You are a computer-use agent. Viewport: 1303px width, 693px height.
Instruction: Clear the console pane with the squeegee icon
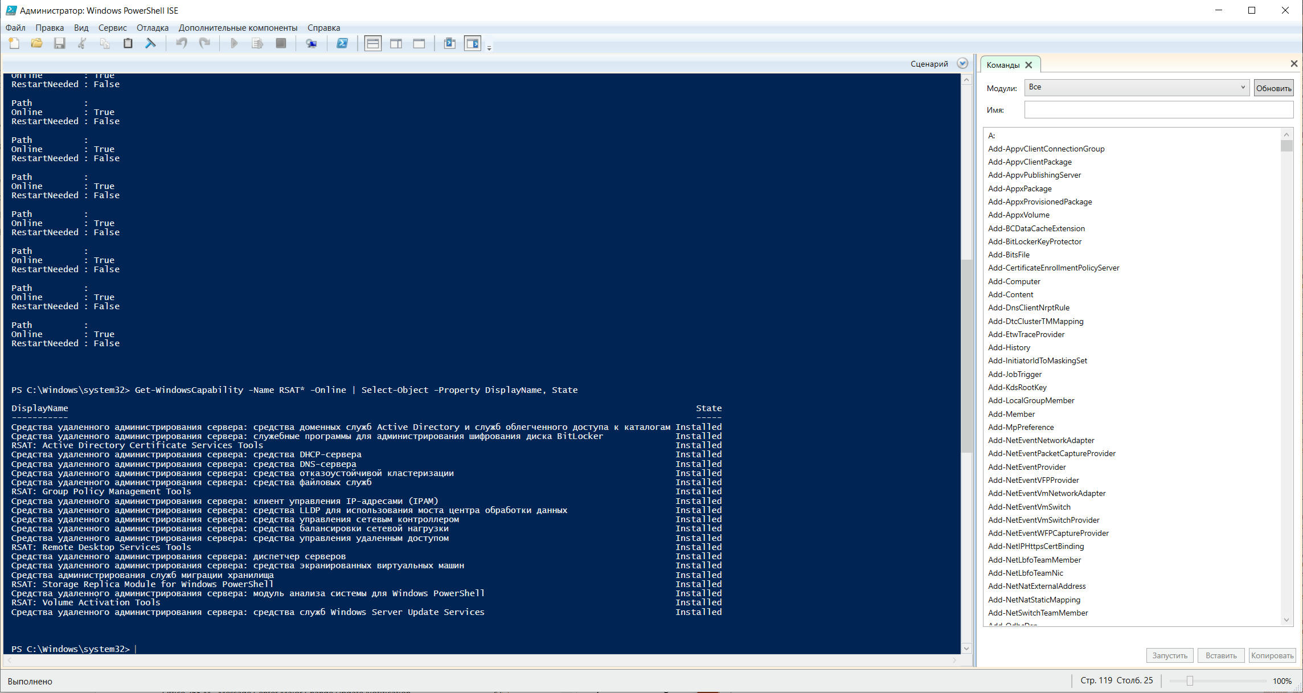(x=150, y=43)
